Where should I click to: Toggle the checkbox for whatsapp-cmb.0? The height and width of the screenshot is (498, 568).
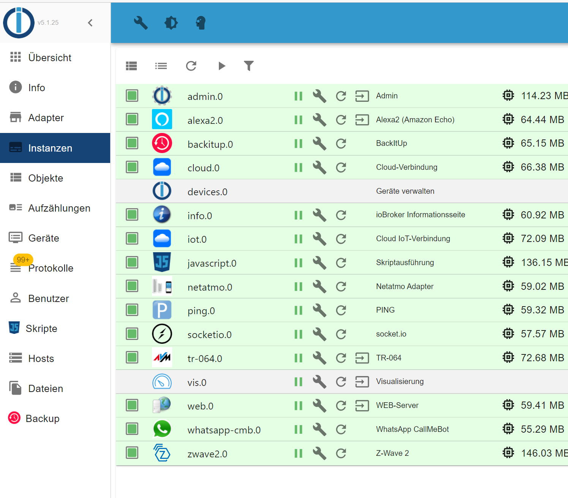click(132, 429)
